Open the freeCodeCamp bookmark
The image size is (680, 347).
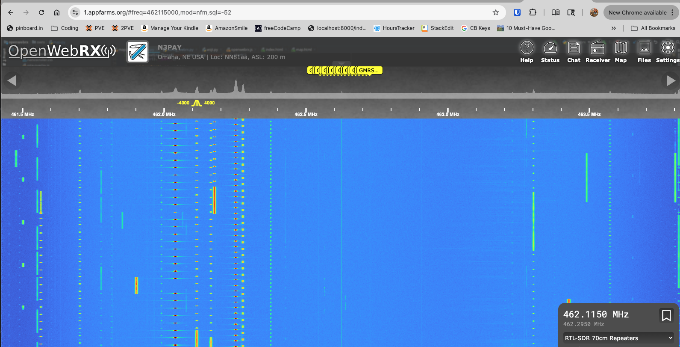click(277, 28)
